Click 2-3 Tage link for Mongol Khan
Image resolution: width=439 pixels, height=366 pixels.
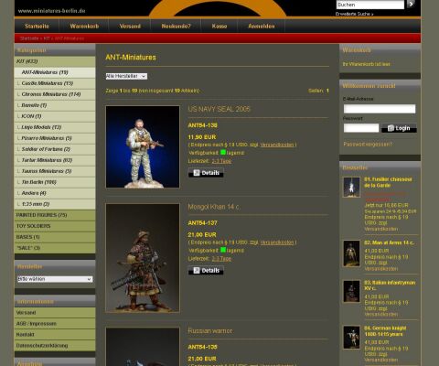coord(221,259)
